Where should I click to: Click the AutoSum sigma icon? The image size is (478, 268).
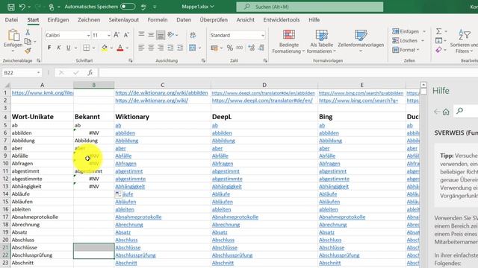click(438, 31)
